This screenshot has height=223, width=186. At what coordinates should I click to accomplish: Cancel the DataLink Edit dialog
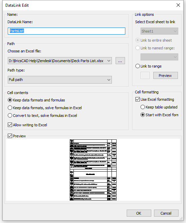166,213
